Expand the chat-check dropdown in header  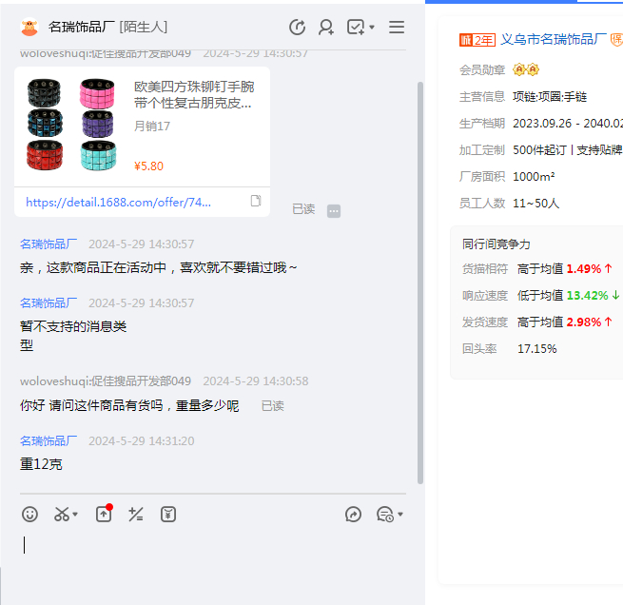coord(372,28)
